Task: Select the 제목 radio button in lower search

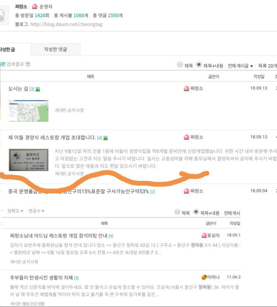Action: [x=177, y=212]
